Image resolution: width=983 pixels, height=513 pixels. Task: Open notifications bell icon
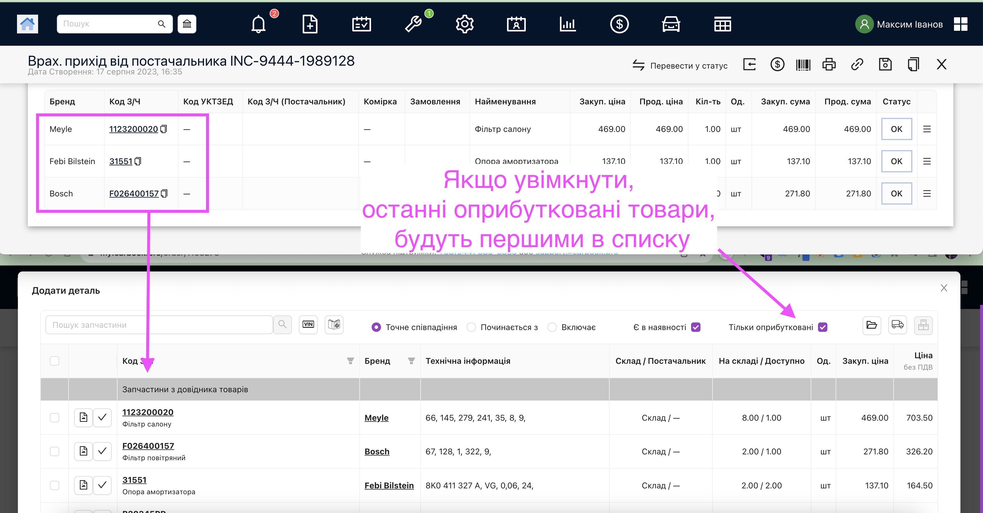[258, 24]
